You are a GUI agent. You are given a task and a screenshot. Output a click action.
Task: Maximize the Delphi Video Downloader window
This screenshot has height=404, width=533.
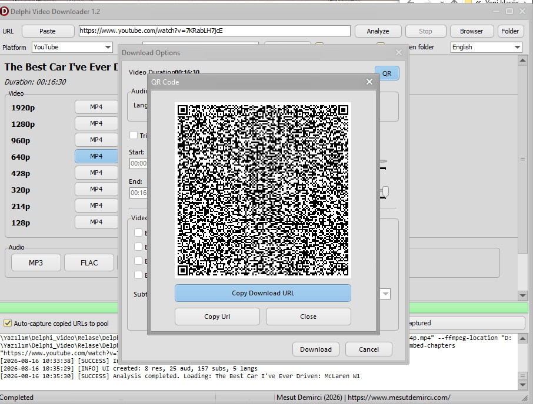point(509,12)
